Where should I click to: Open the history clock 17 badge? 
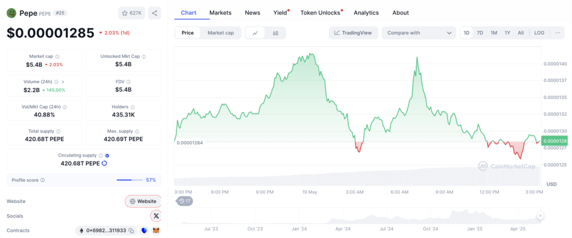(x=184, y=201)
